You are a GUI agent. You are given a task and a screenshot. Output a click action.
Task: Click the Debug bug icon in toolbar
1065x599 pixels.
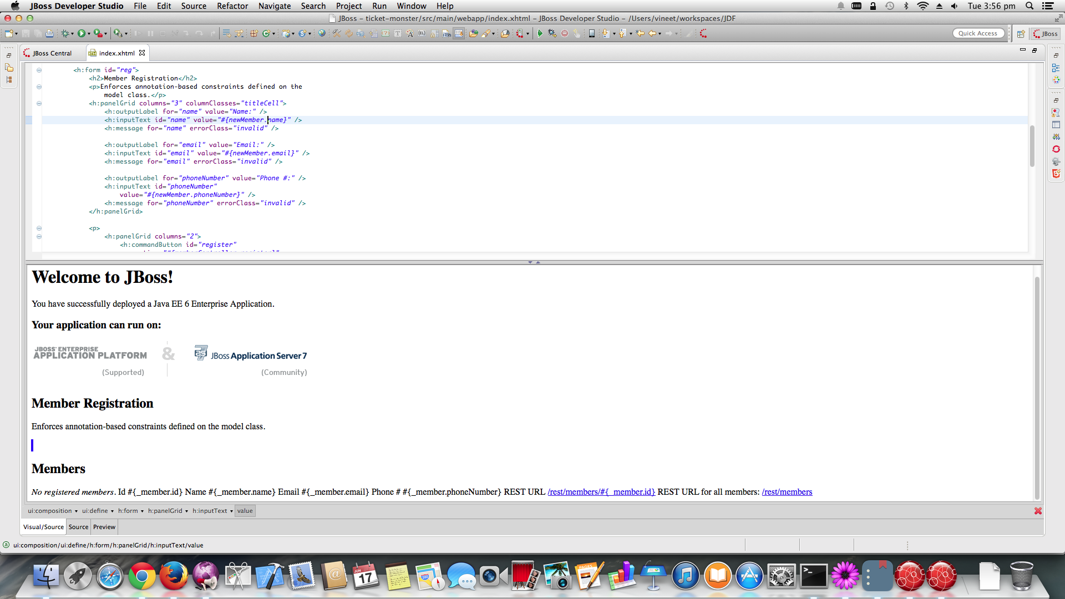(x=65, y=34)
